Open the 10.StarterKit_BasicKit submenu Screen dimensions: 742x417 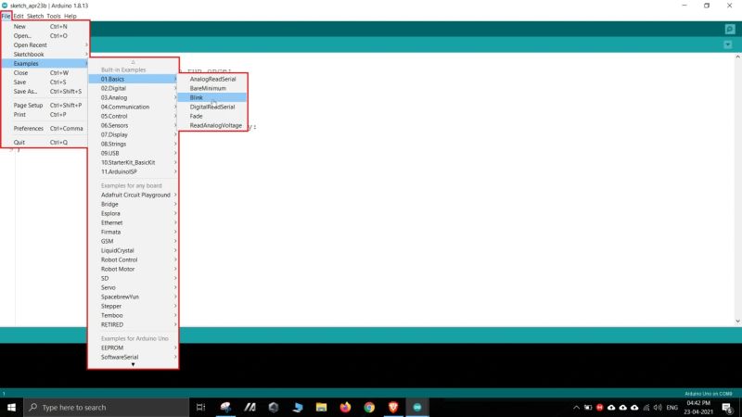(x=133, y=162)
